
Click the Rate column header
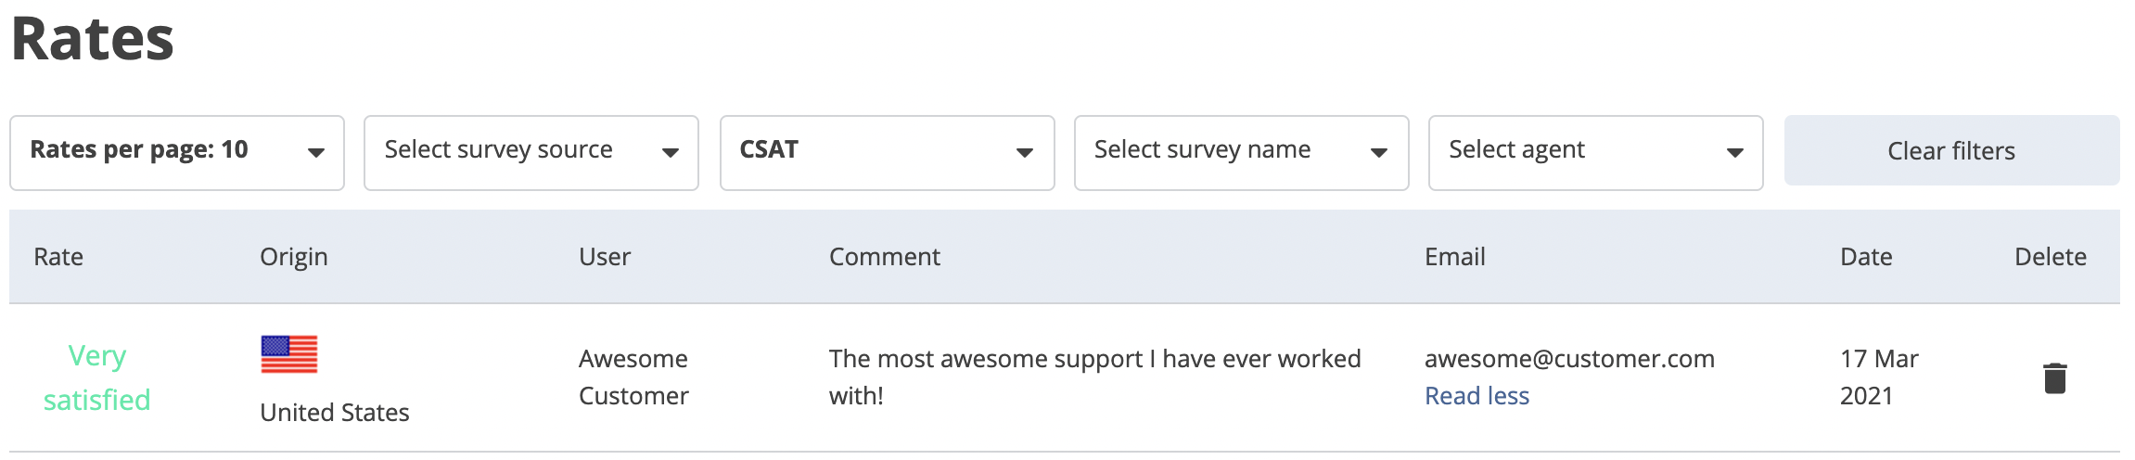point(58,257)
